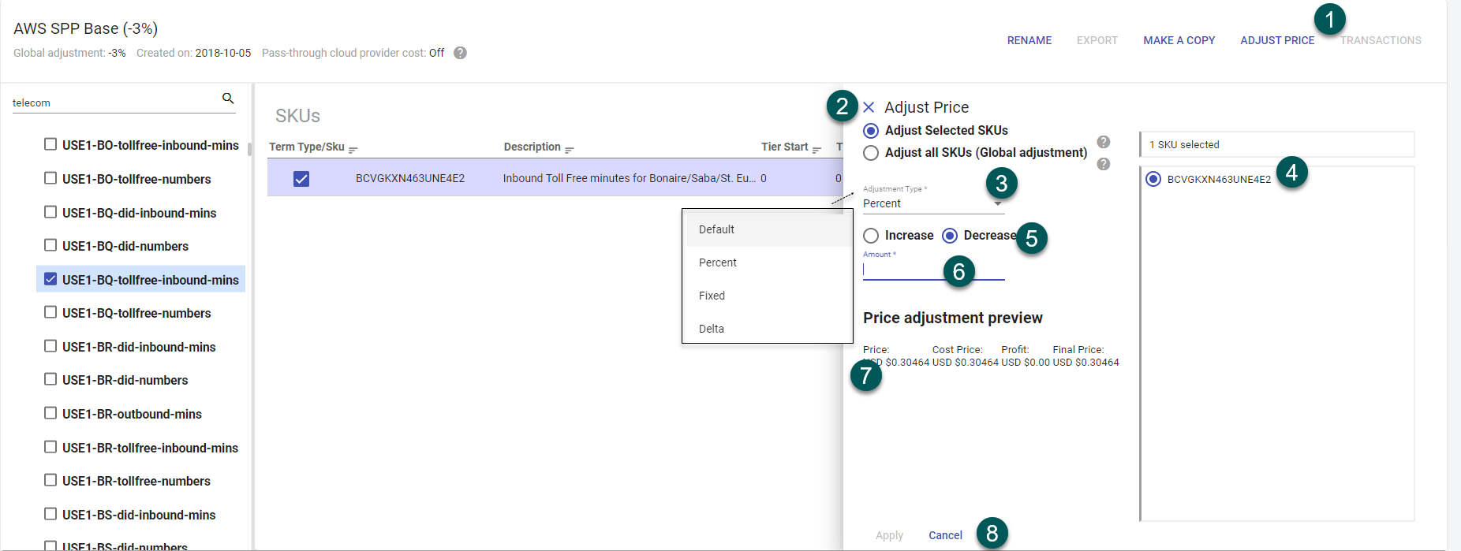Click the 1 SKU selected box
This screenshot has width=1461, height=551.
pyautogui.click(x=1277, y=144)
